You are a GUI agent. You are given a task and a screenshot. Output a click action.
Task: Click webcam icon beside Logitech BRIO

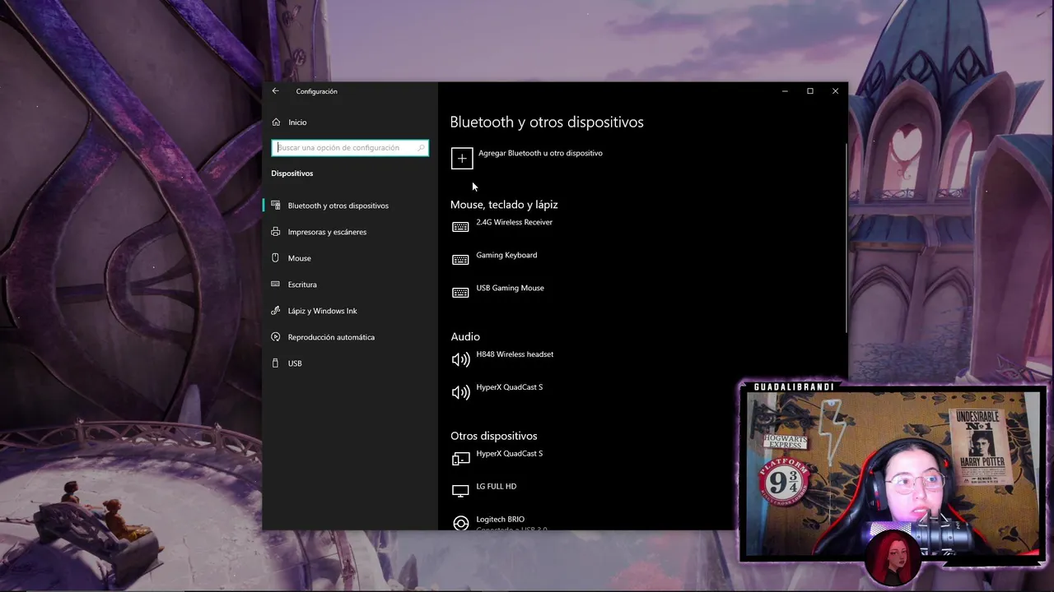[460, 524]
